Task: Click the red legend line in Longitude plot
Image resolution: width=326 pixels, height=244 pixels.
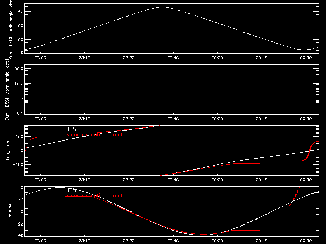Action: [45, 136]
